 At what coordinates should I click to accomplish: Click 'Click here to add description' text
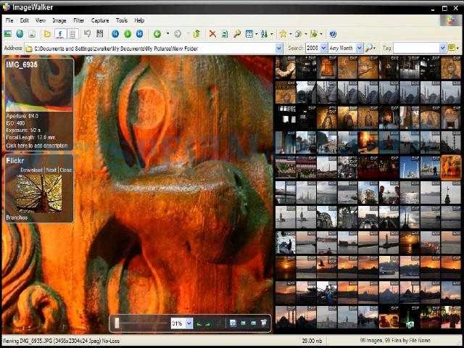(x=37, y=146)
